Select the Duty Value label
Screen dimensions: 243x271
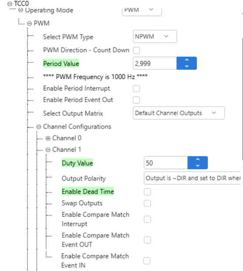coord(77,163)
